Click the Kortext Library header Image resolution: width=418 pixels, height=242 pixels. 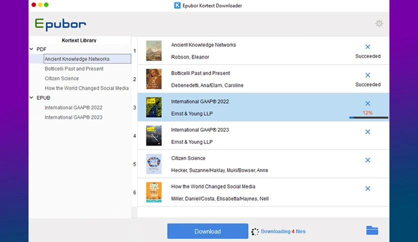(79, 40)
